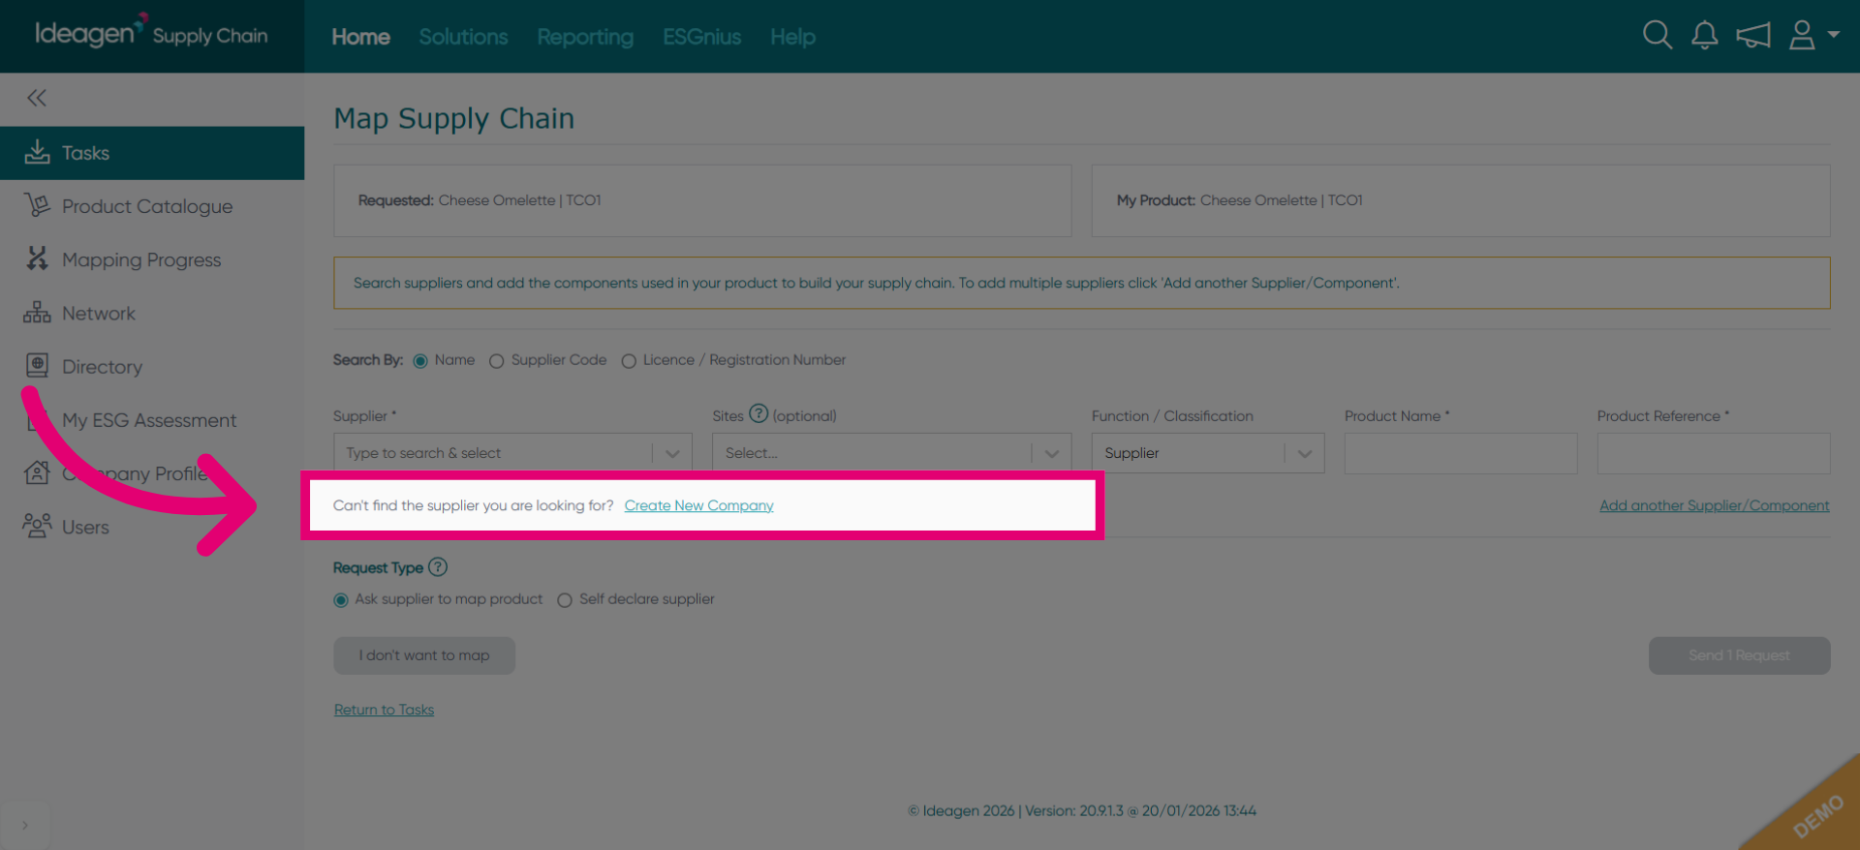Click the Mapping Progress icon
The image size is (1860, 850).
[37, 258]
